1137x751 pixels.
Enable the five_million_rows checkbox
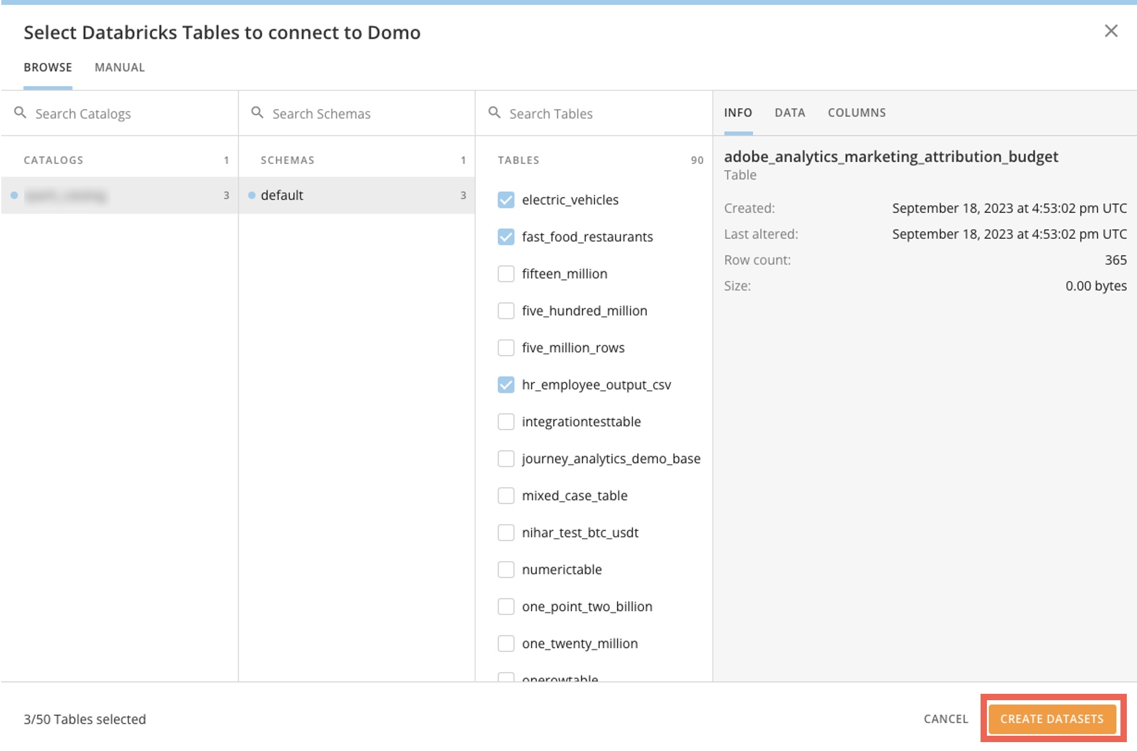click(506, 347)
